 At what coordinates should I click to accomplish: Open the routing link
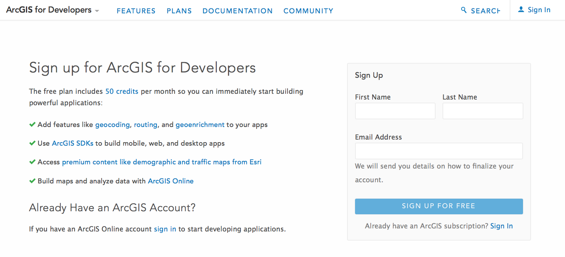click(145, 125)
